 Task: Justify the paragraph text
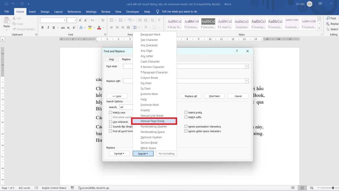[128, 27]
